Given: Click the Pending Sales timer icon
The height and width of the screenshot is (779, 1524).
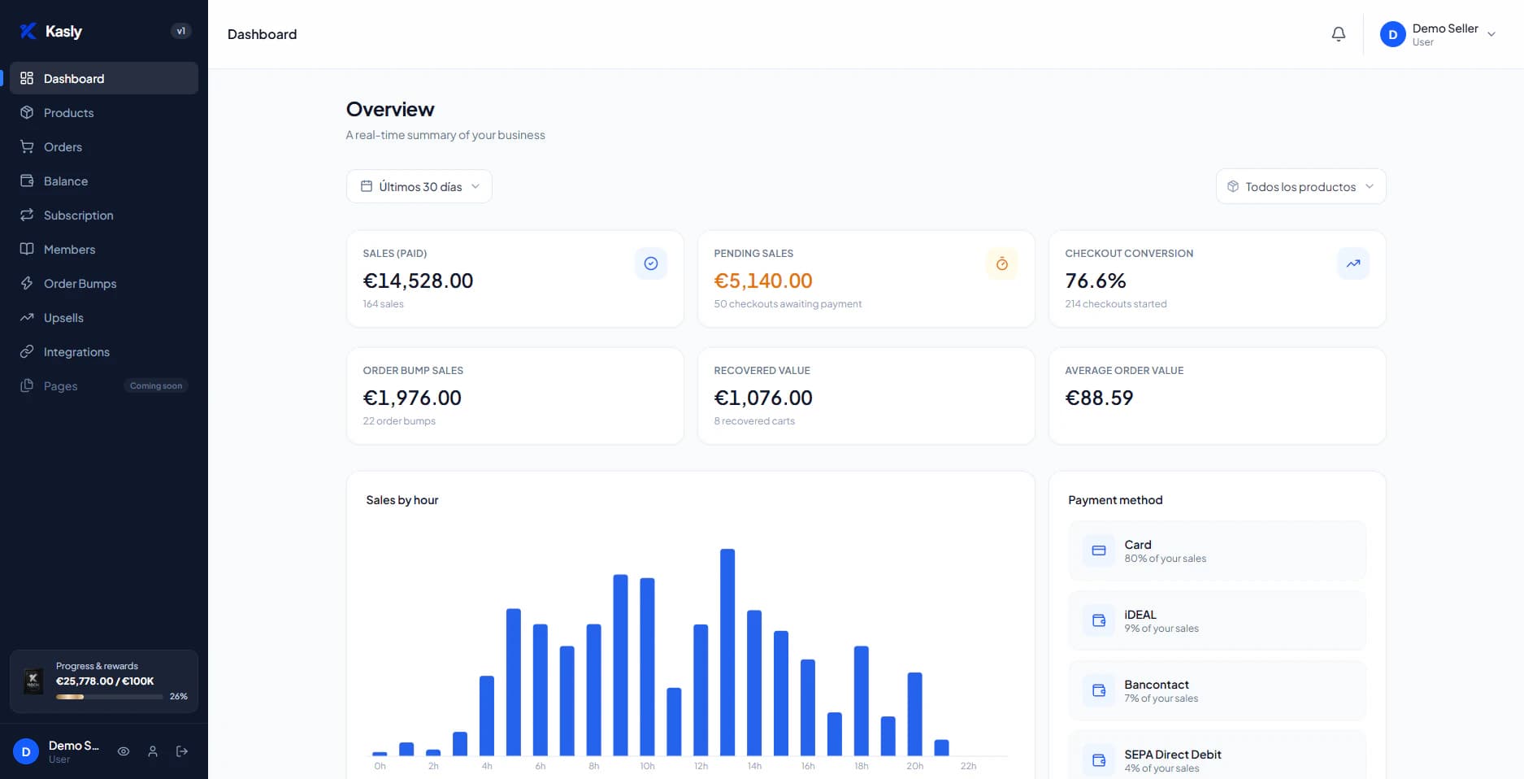Looking at the screenshot, I should pos(1002,263).
